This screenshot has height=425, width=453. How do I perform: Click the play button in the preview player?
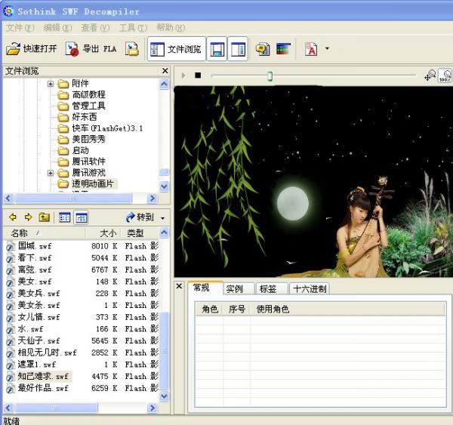click(x=183, y=75)
